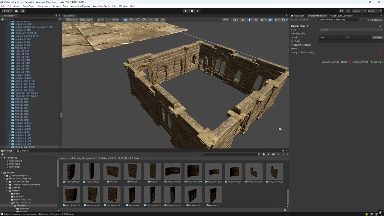384x216 pixels.
Task: Open the Asset Store Tools menu
Action: click(101, 6)
